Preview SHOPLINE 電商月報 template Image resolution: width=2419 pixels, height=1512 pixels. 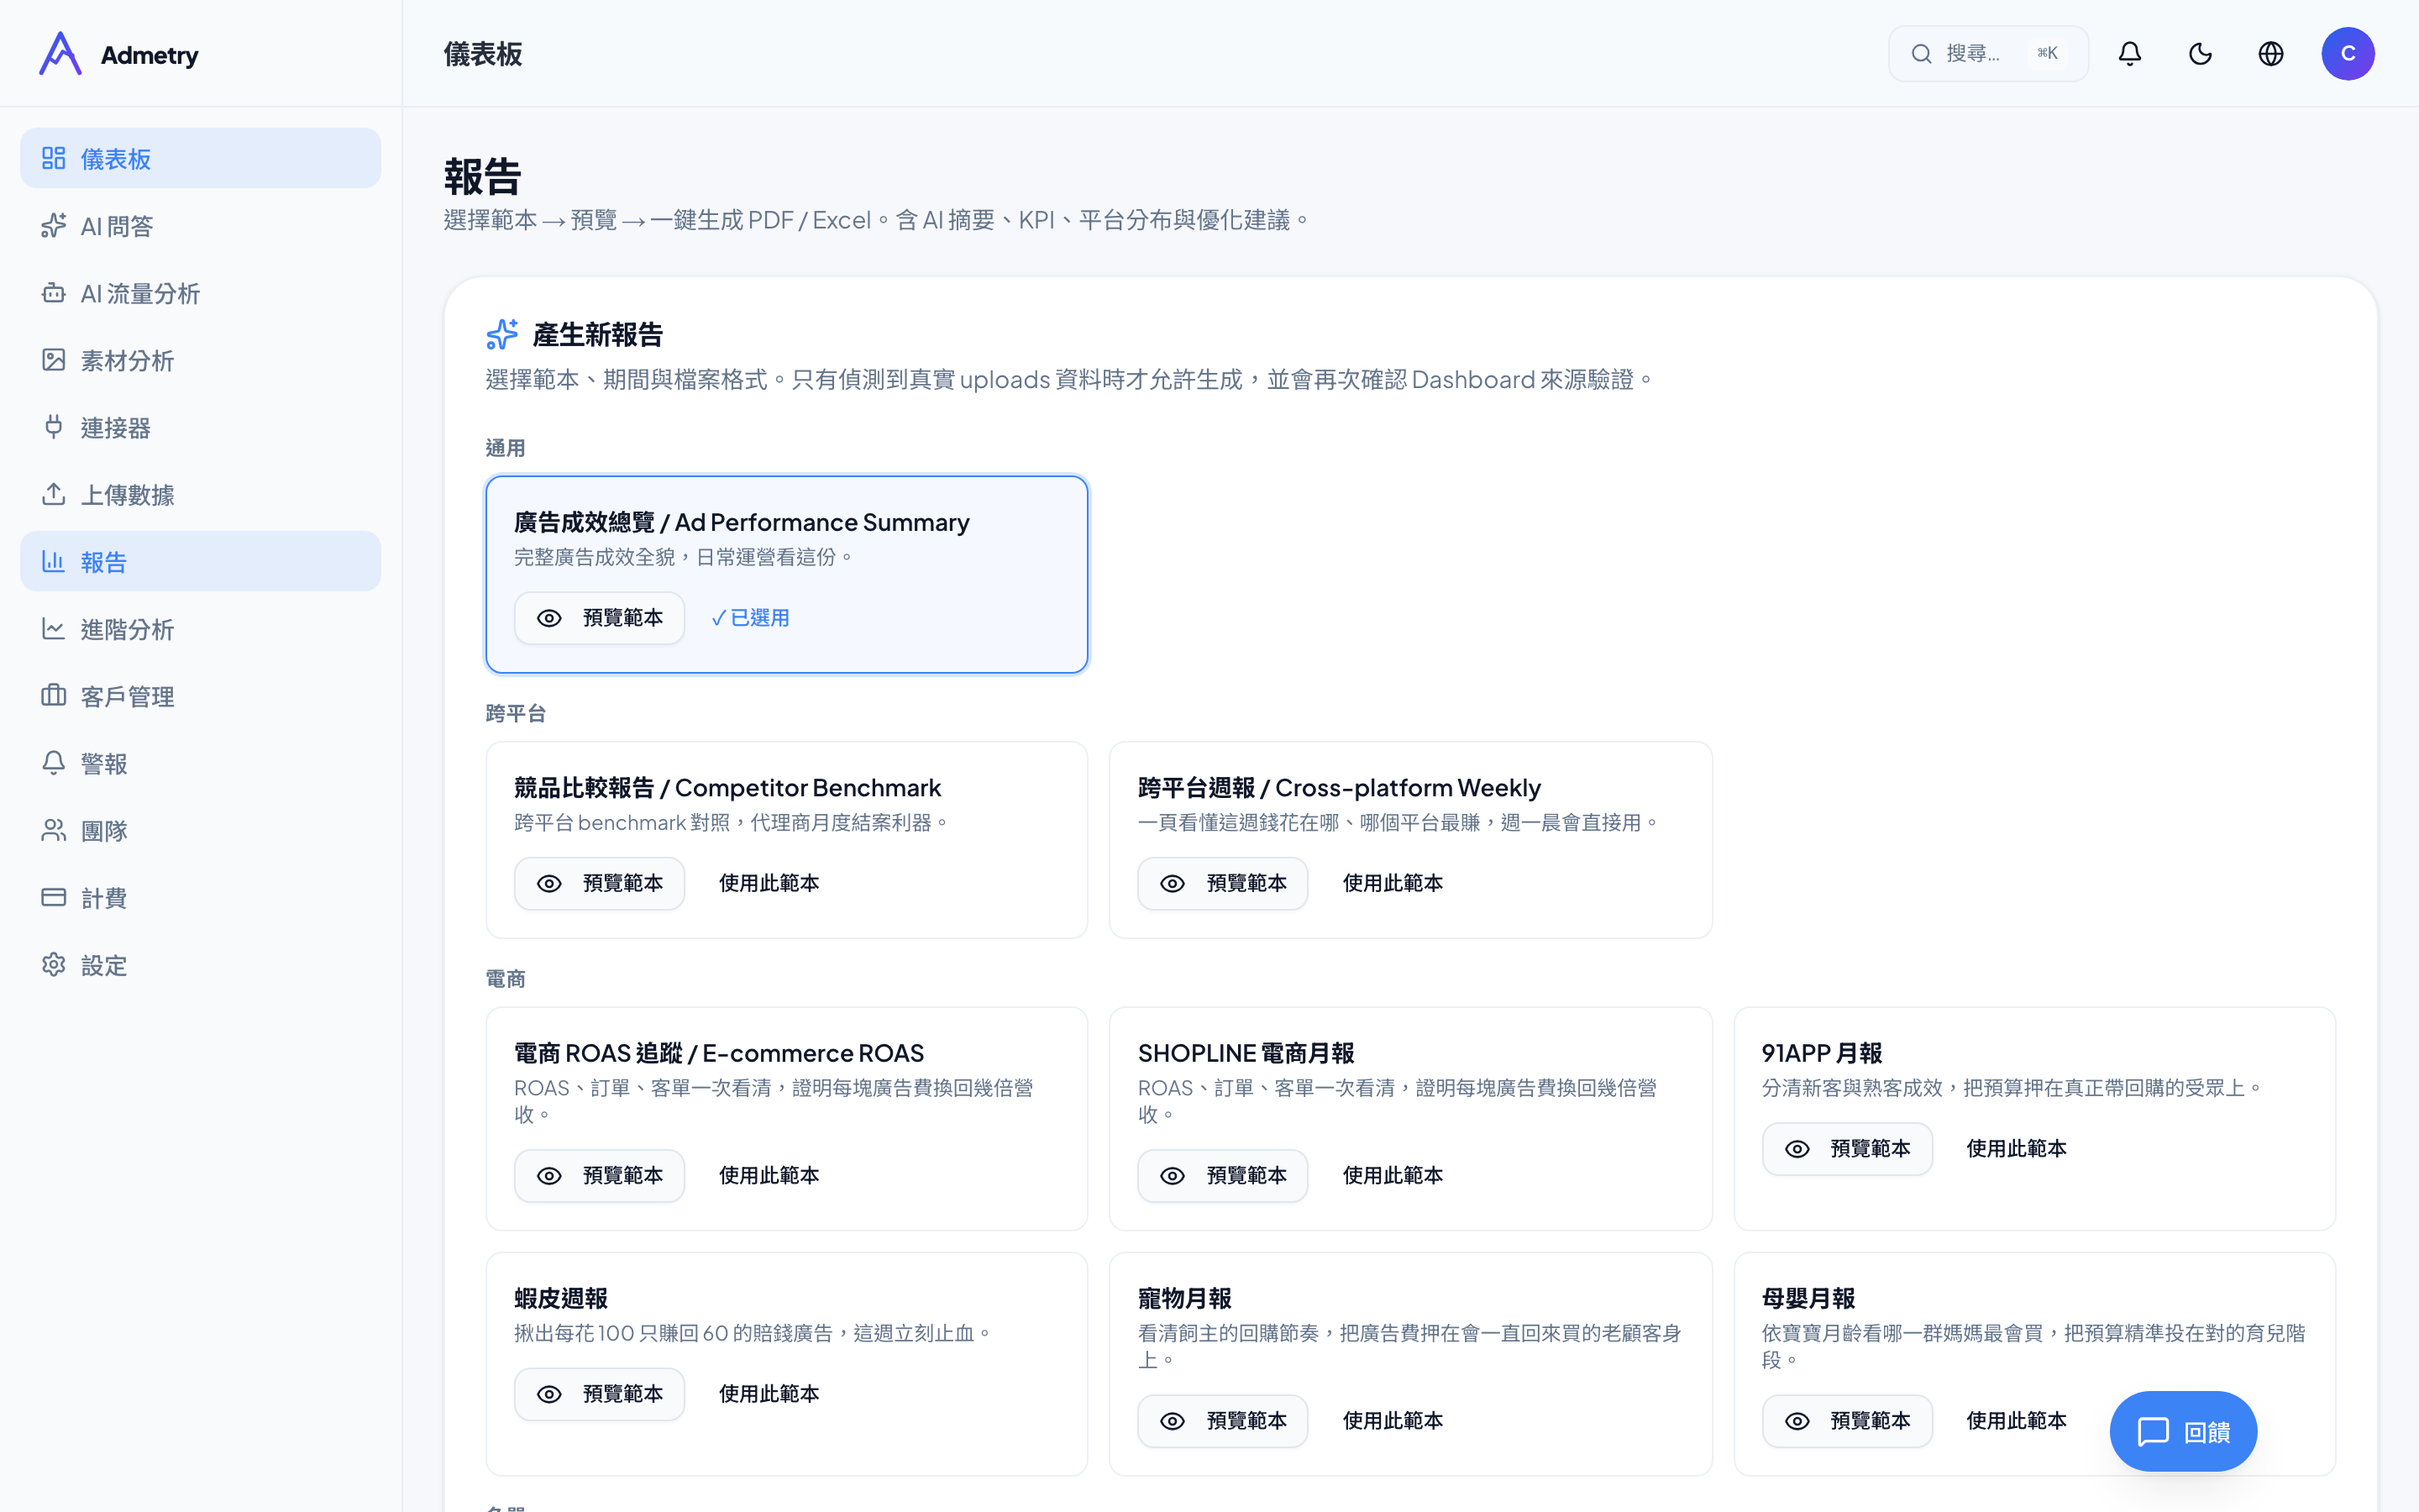1222,1176
